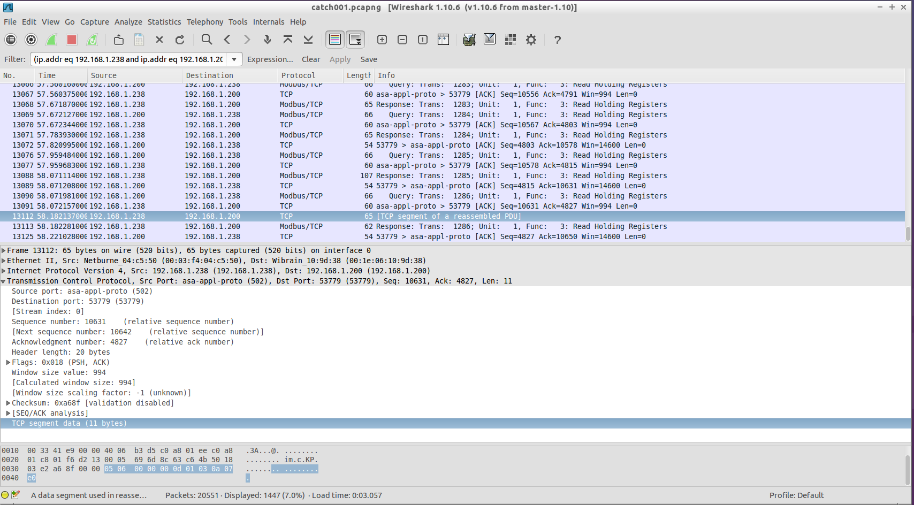
Task: Stop the running capture
Action: pos(72,40)
